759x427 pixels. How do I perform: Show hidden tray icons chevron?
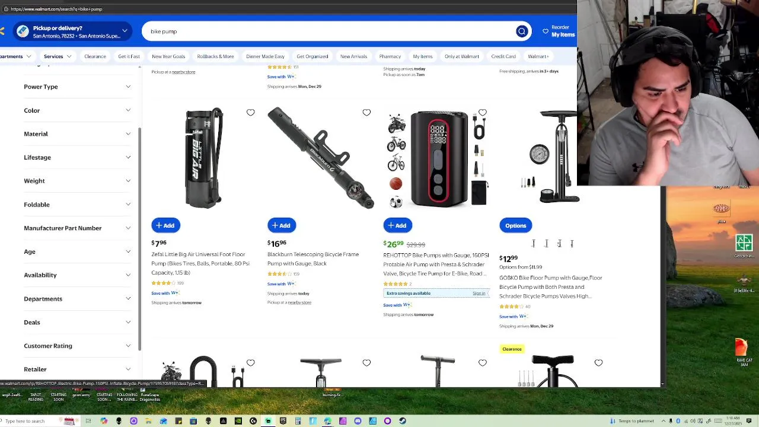point(664,421)
